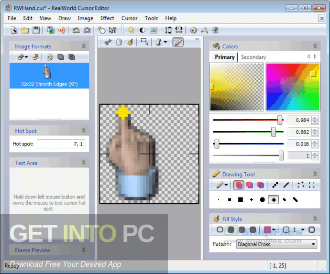Screen dimensions: 330x274
Task: Click the paste brush icon above canvas
Action: tap(130, 42)
